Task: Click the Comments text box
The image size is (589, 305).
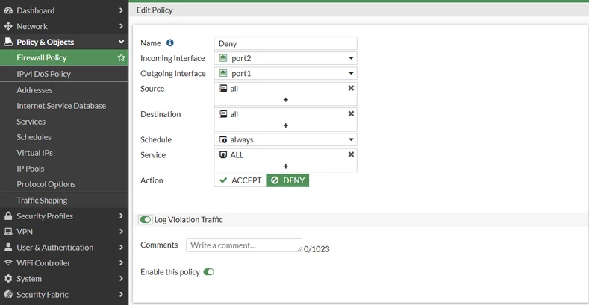Action: click(244, 245)
